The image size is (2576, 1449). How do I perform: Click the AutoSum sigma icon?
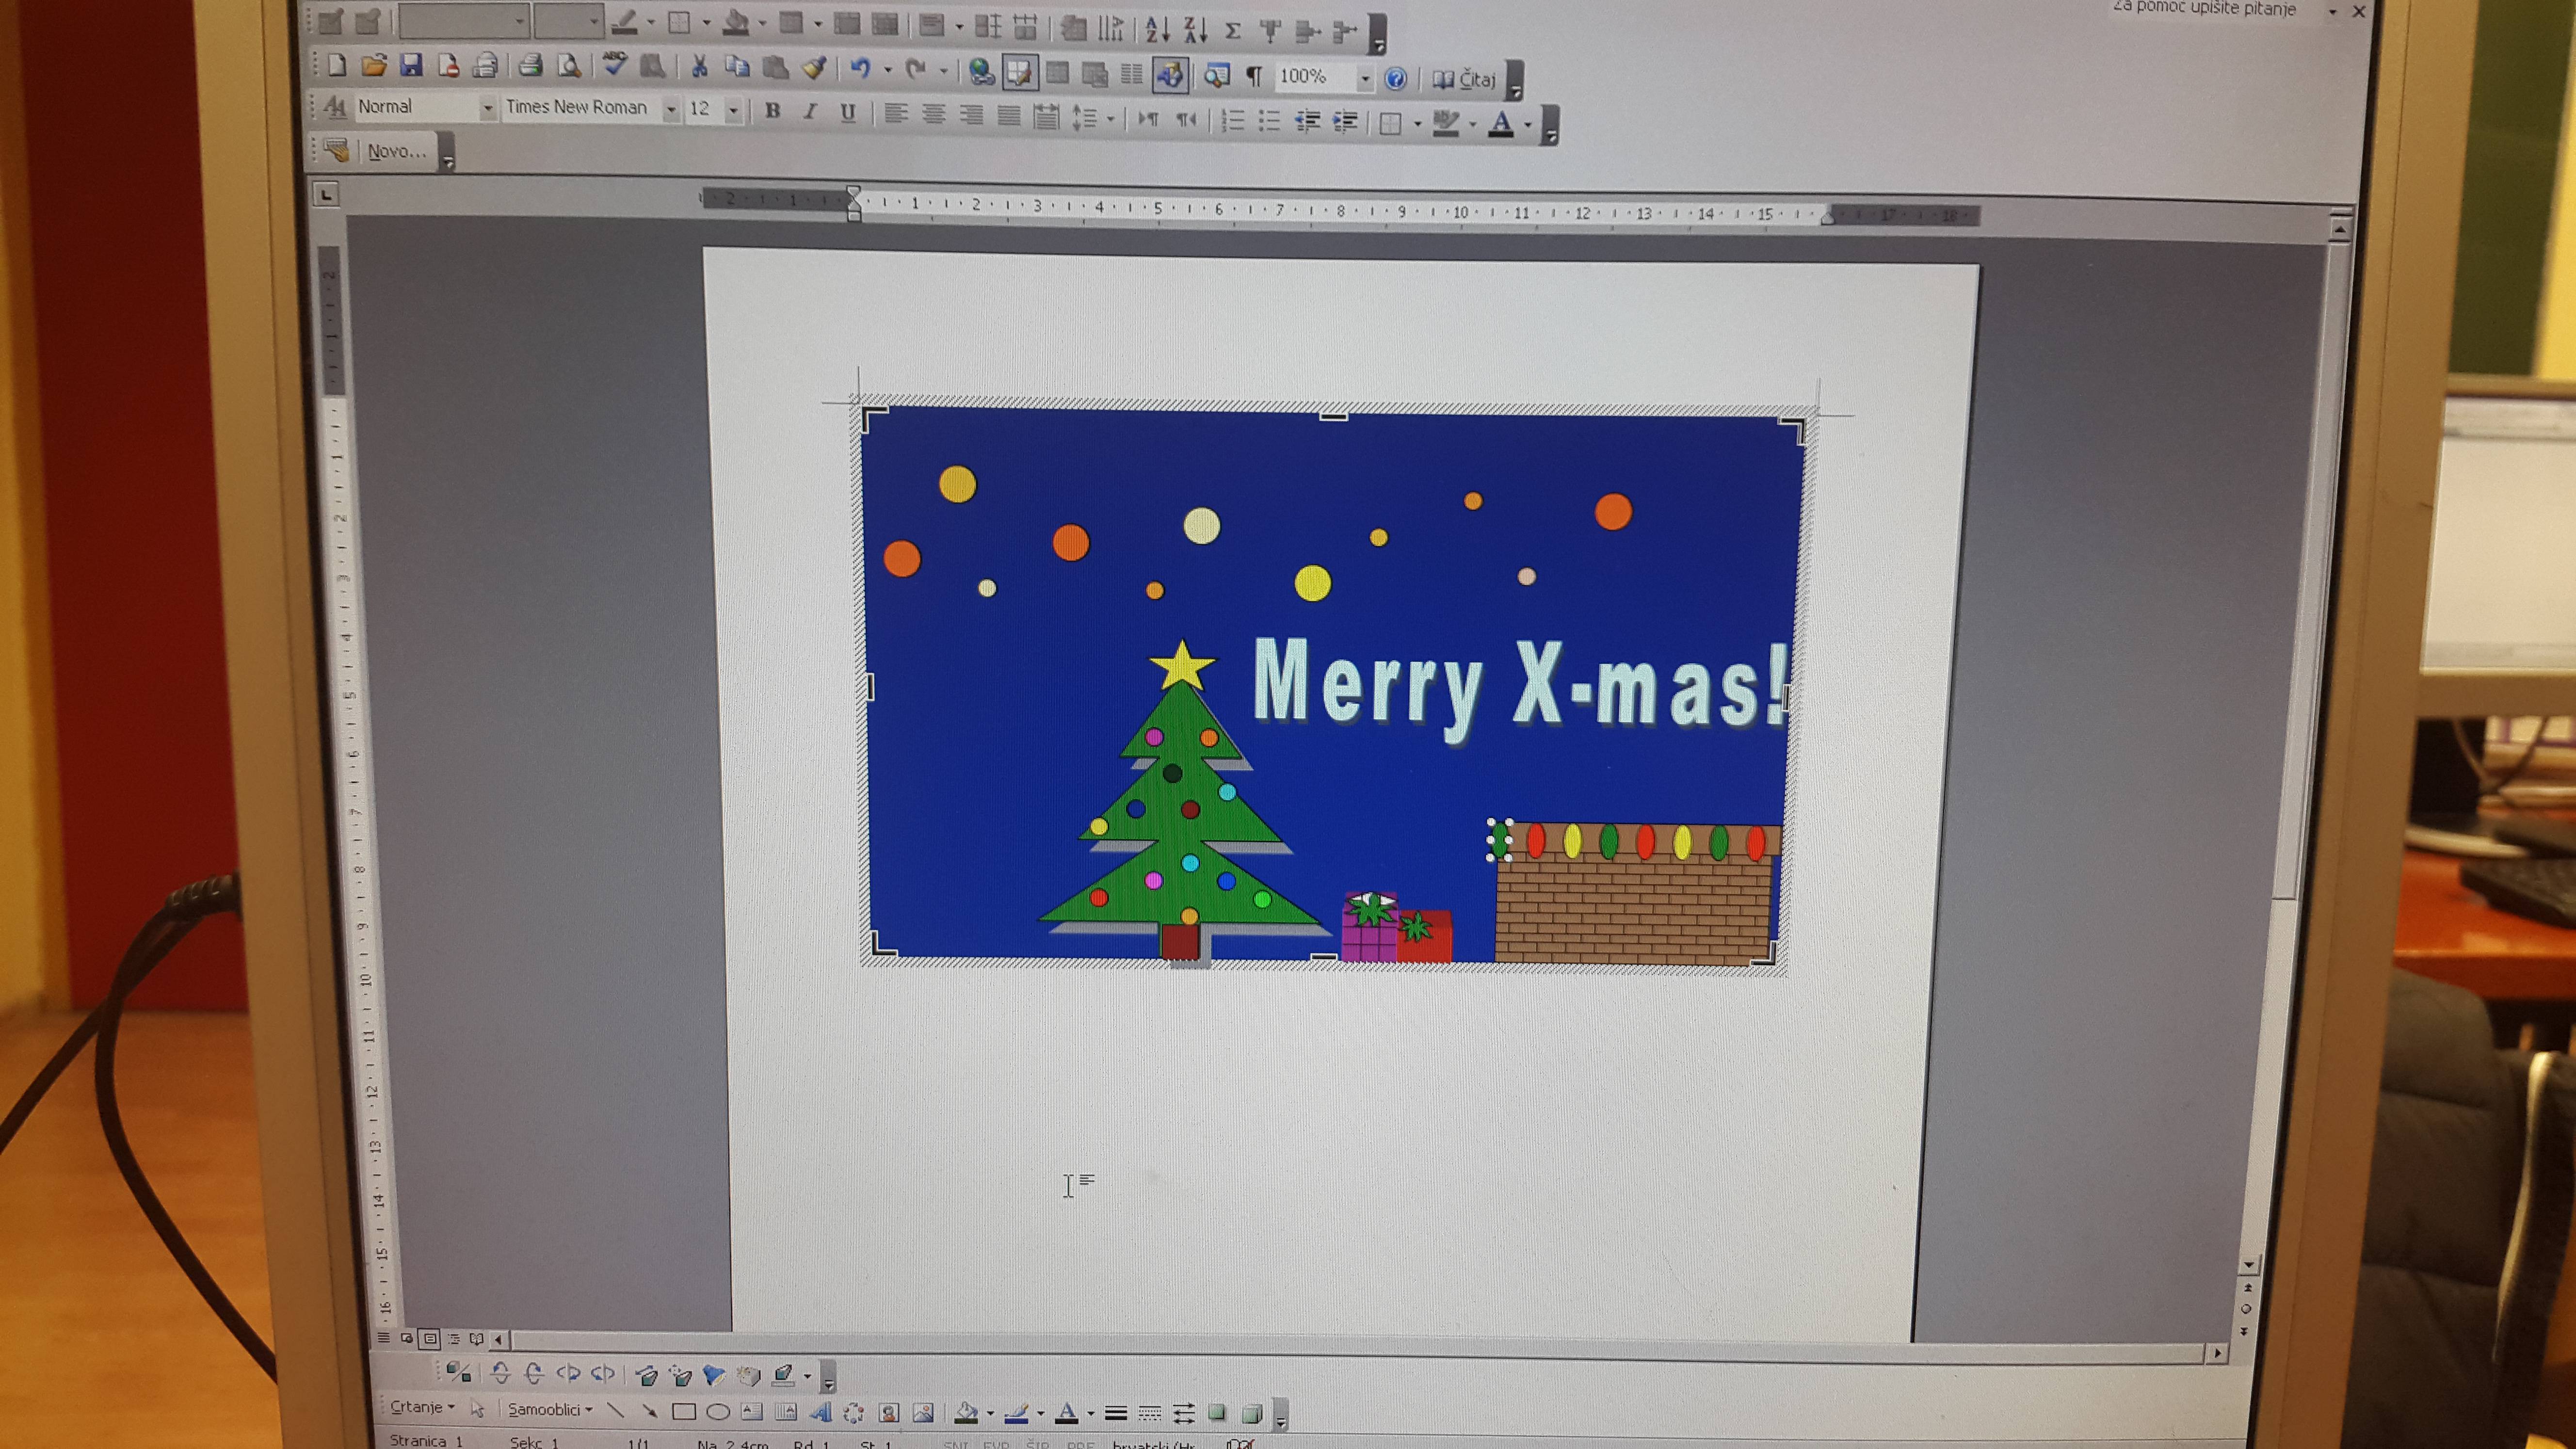1233,31
